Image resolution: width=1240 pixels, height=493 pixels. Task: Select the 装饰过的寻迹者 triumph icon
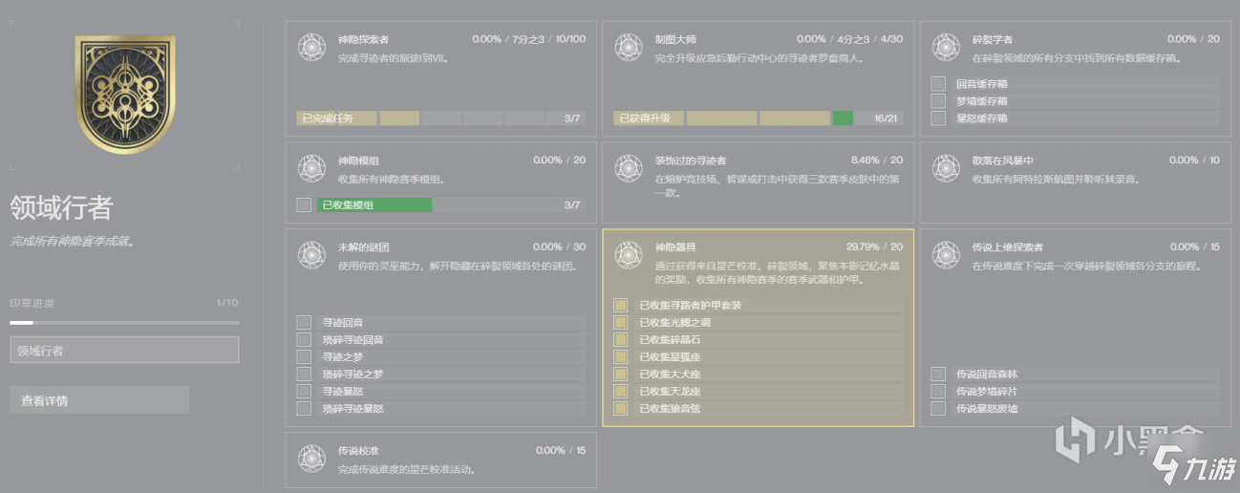pos(629,168)
